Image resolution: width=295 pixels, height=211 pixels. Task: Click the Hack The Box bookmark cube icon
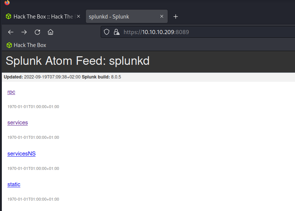pyautogui.click(x=9, y=45)
